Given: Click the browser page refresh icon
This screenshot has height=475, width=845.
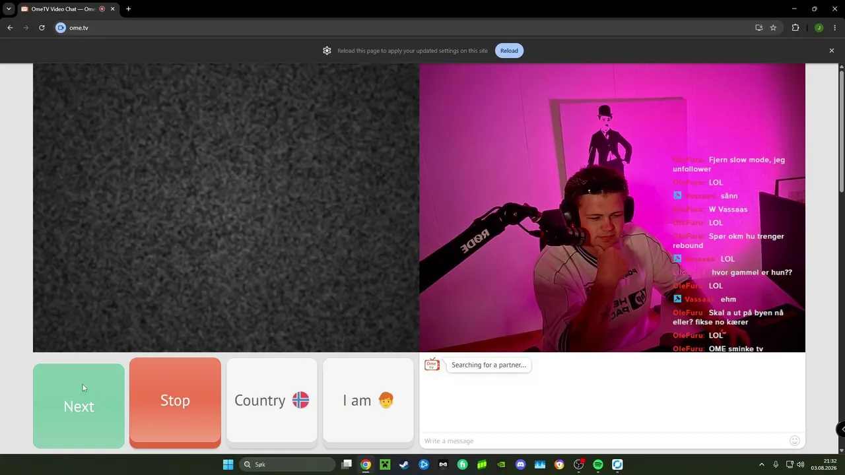Looking at the screenshot, I should coord(42,28).
